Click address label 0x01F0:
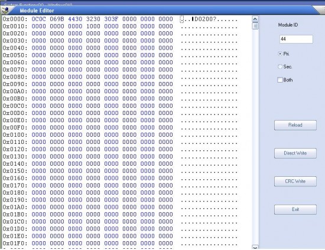The width and height of the screenshot is (325, 250). coord(15,244)
